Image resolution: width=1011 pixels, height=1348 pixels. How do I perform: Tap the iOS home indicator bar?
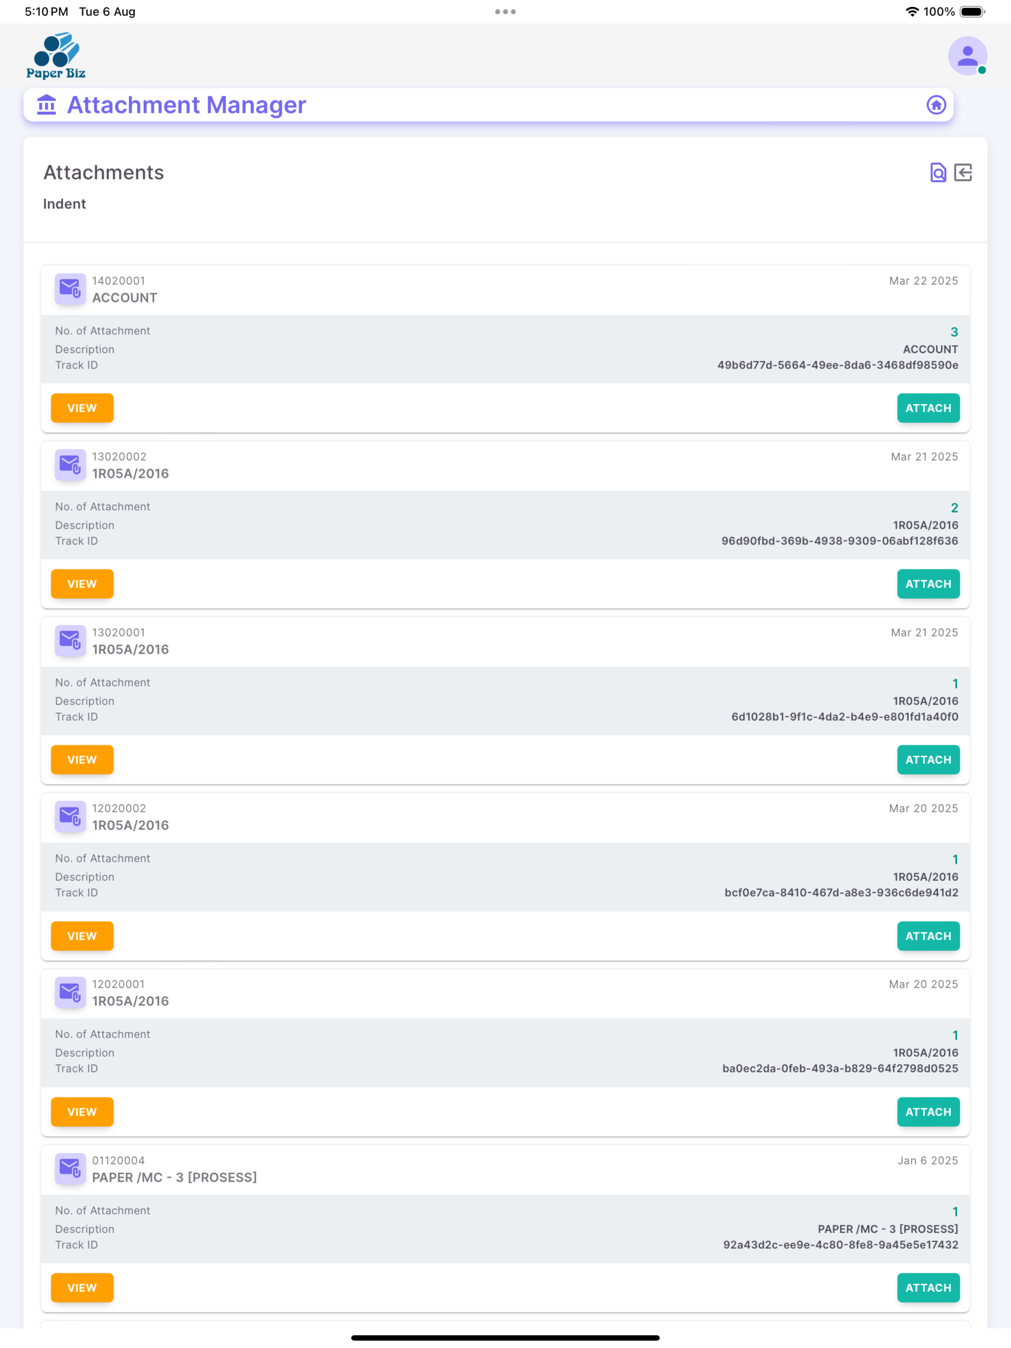click(505, 1338)
